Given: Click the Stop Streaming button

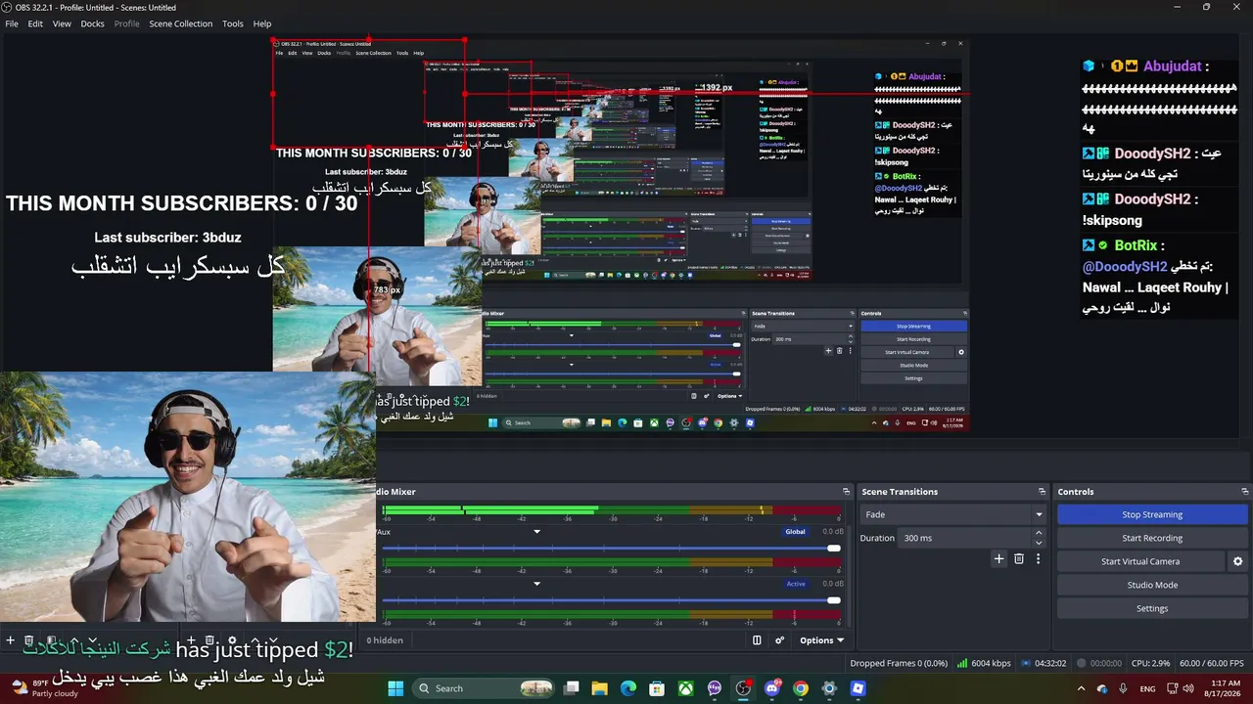Looking at the screenshot, I should (x=1152, y=514).
